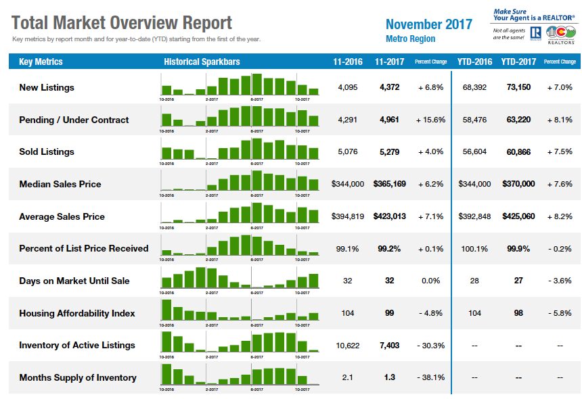582x399 pixels.
Task: Select the New Listings sparkbar chart
Action: pyautogui.click(x=240, y=87)
